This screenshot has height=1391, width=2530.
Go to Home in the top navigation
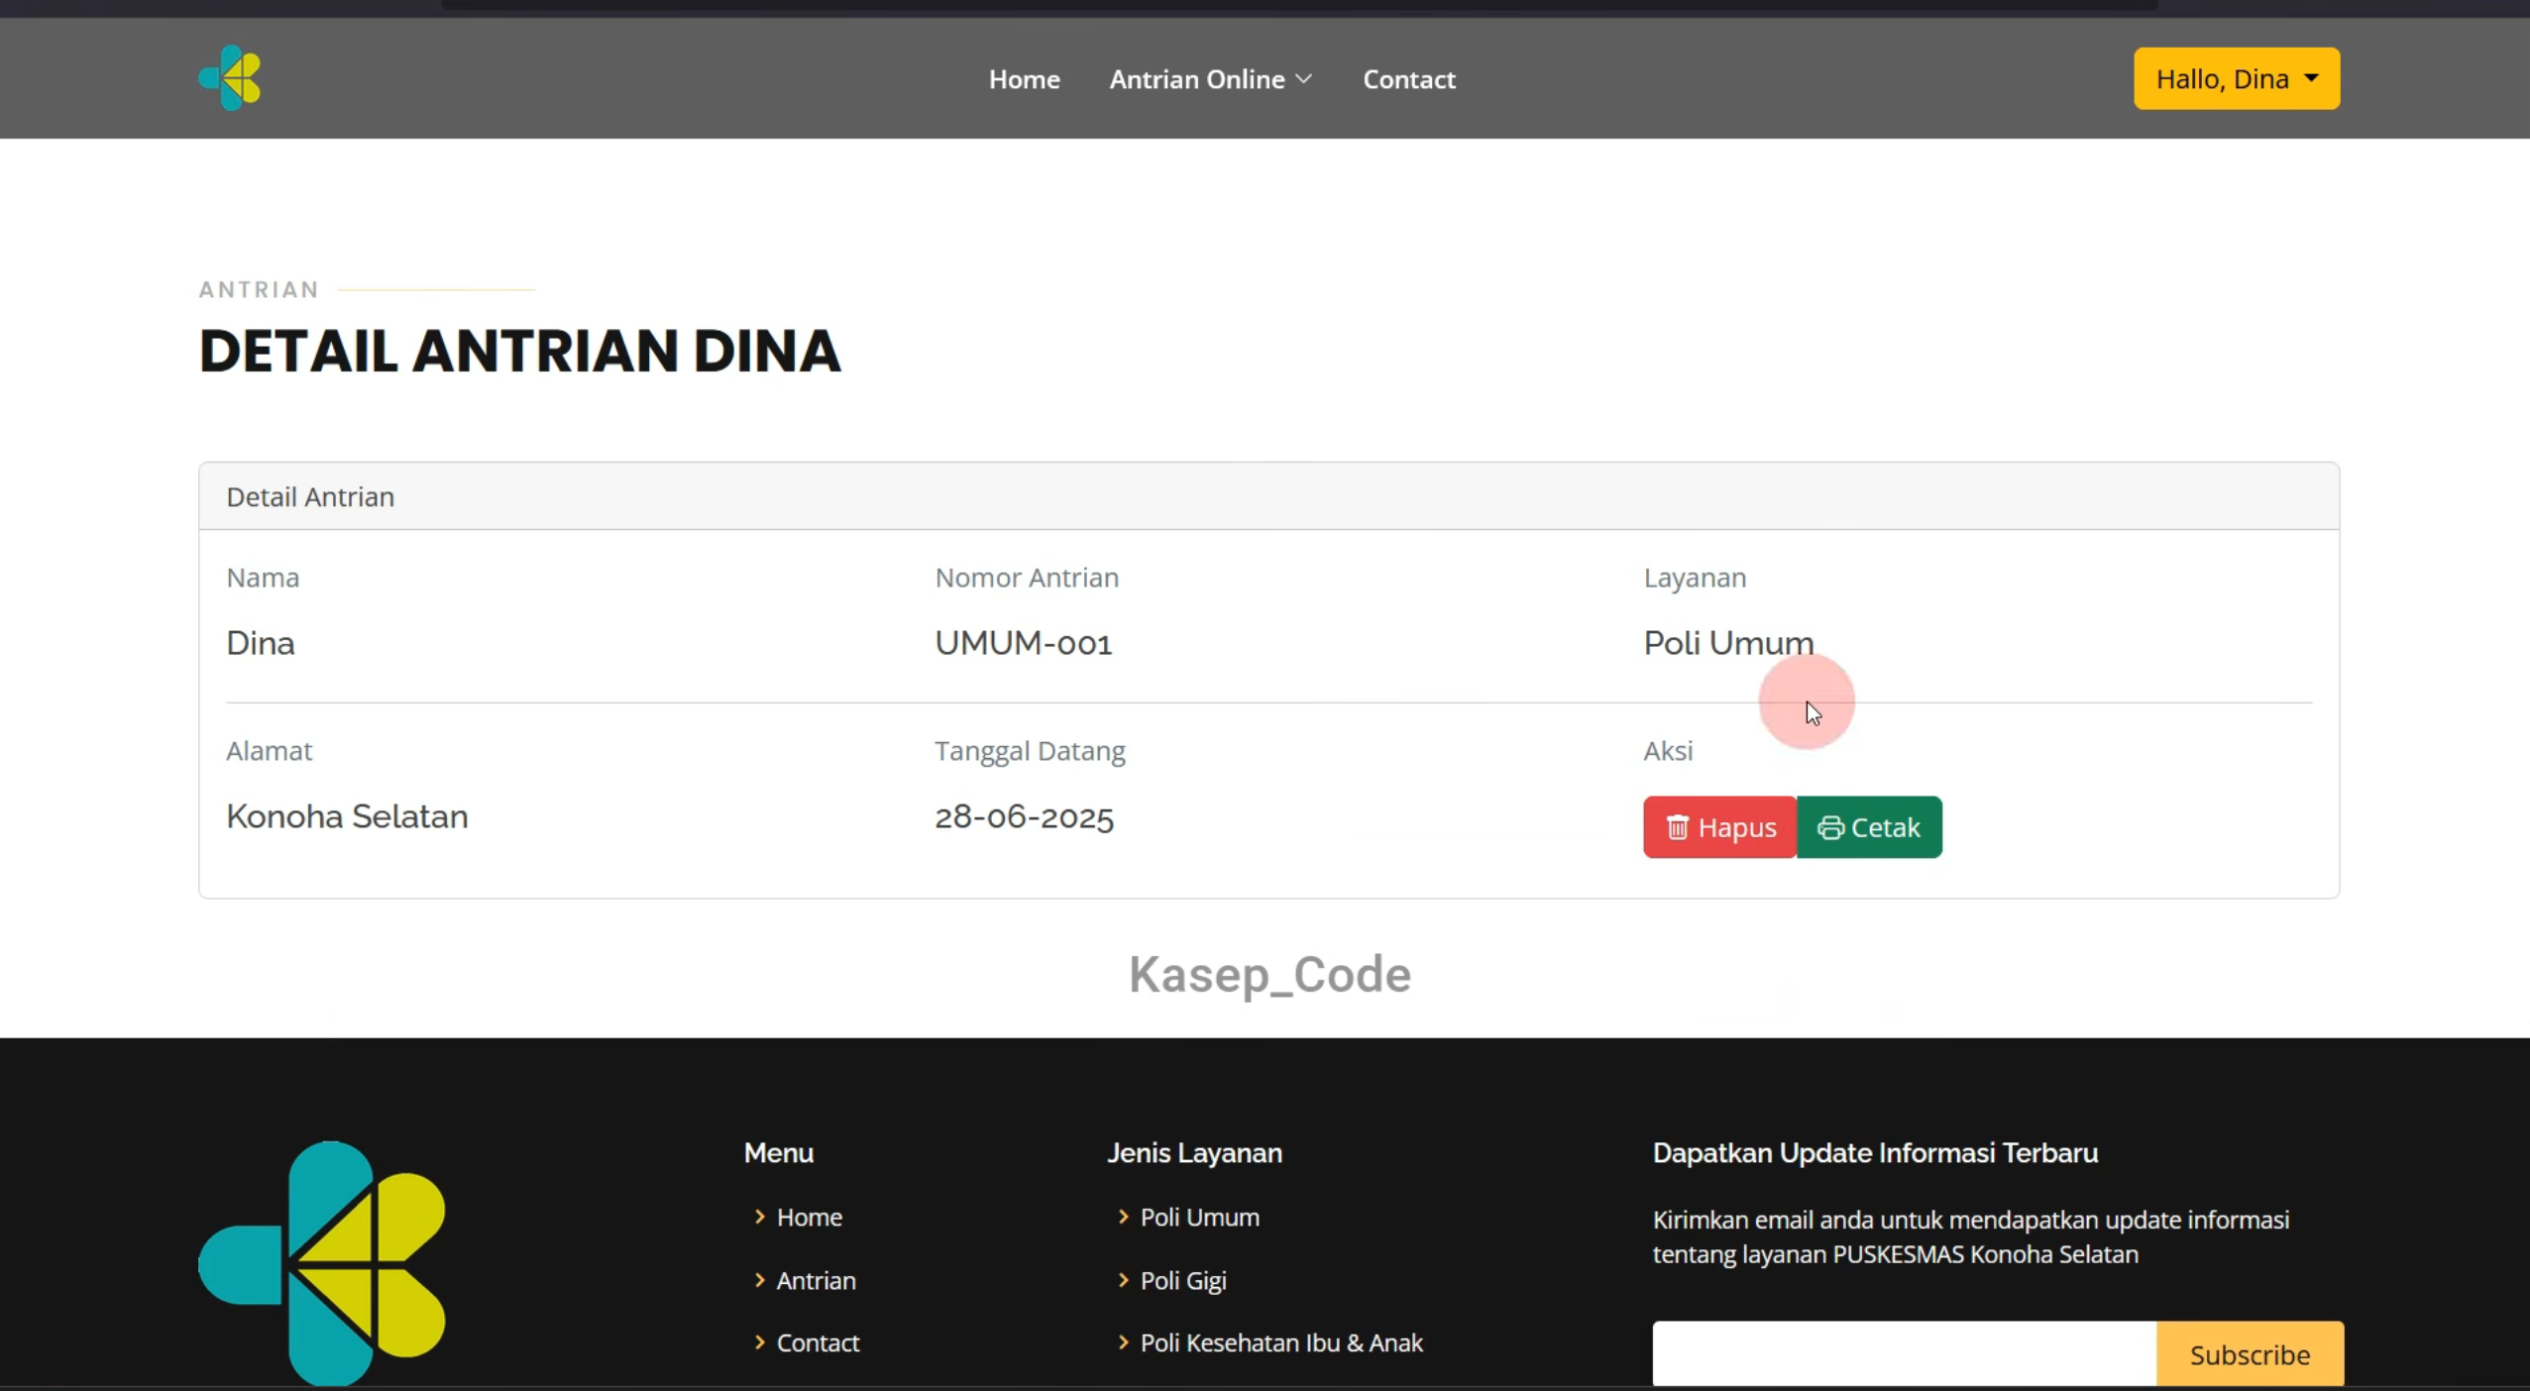coord(1024,79)
